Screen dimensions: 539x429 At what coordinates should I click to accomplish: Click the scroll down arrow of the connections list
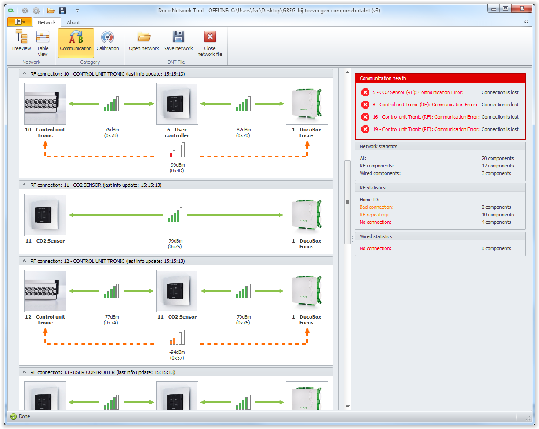pyautogui.click(x=348, y=406)
